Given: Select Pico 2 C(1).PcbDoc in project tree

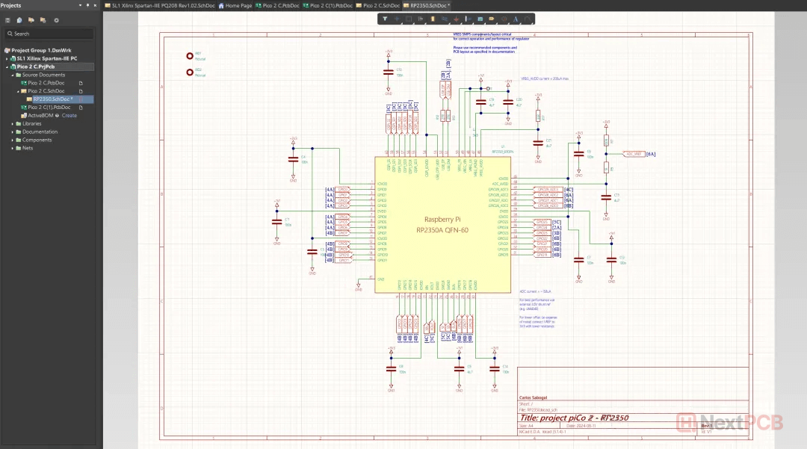Looking at the screenshot, I should (x=49, y=108).
